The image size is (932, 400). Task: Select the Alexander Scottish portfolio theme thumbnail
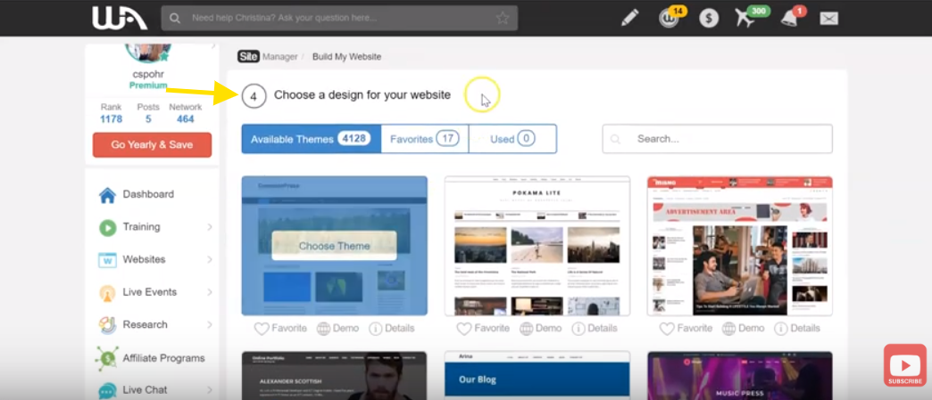click(334, 376)
